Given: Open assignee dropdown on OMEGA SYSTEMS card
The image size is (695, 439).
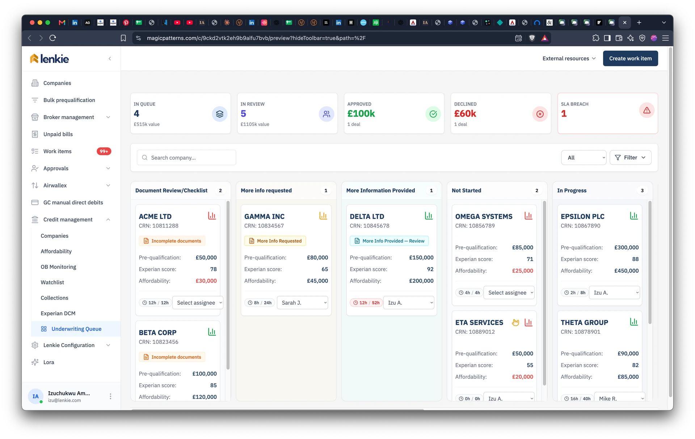Looking at the screenshot, I should pyautogui.click(x=509, y=292).
